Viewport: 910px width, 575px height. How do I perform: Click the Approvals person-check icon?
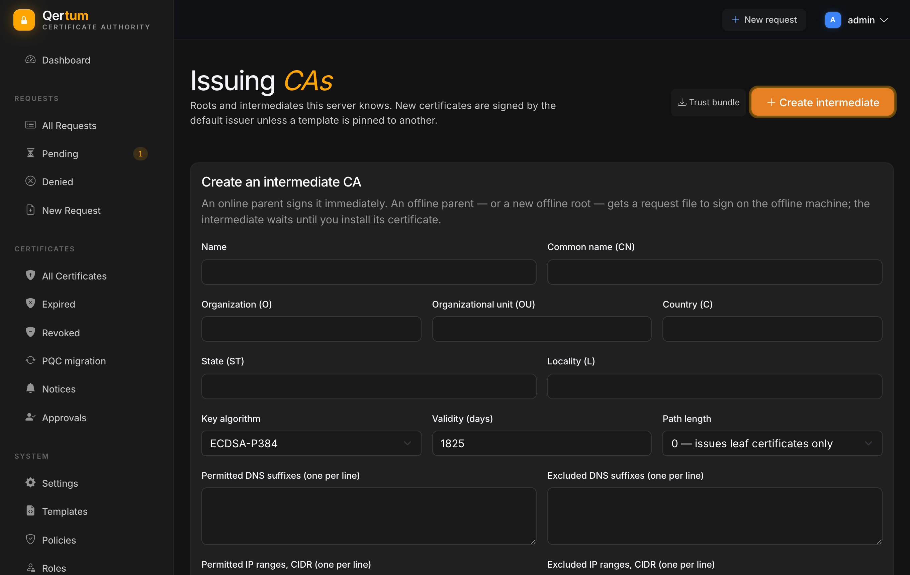coord(30,417)
